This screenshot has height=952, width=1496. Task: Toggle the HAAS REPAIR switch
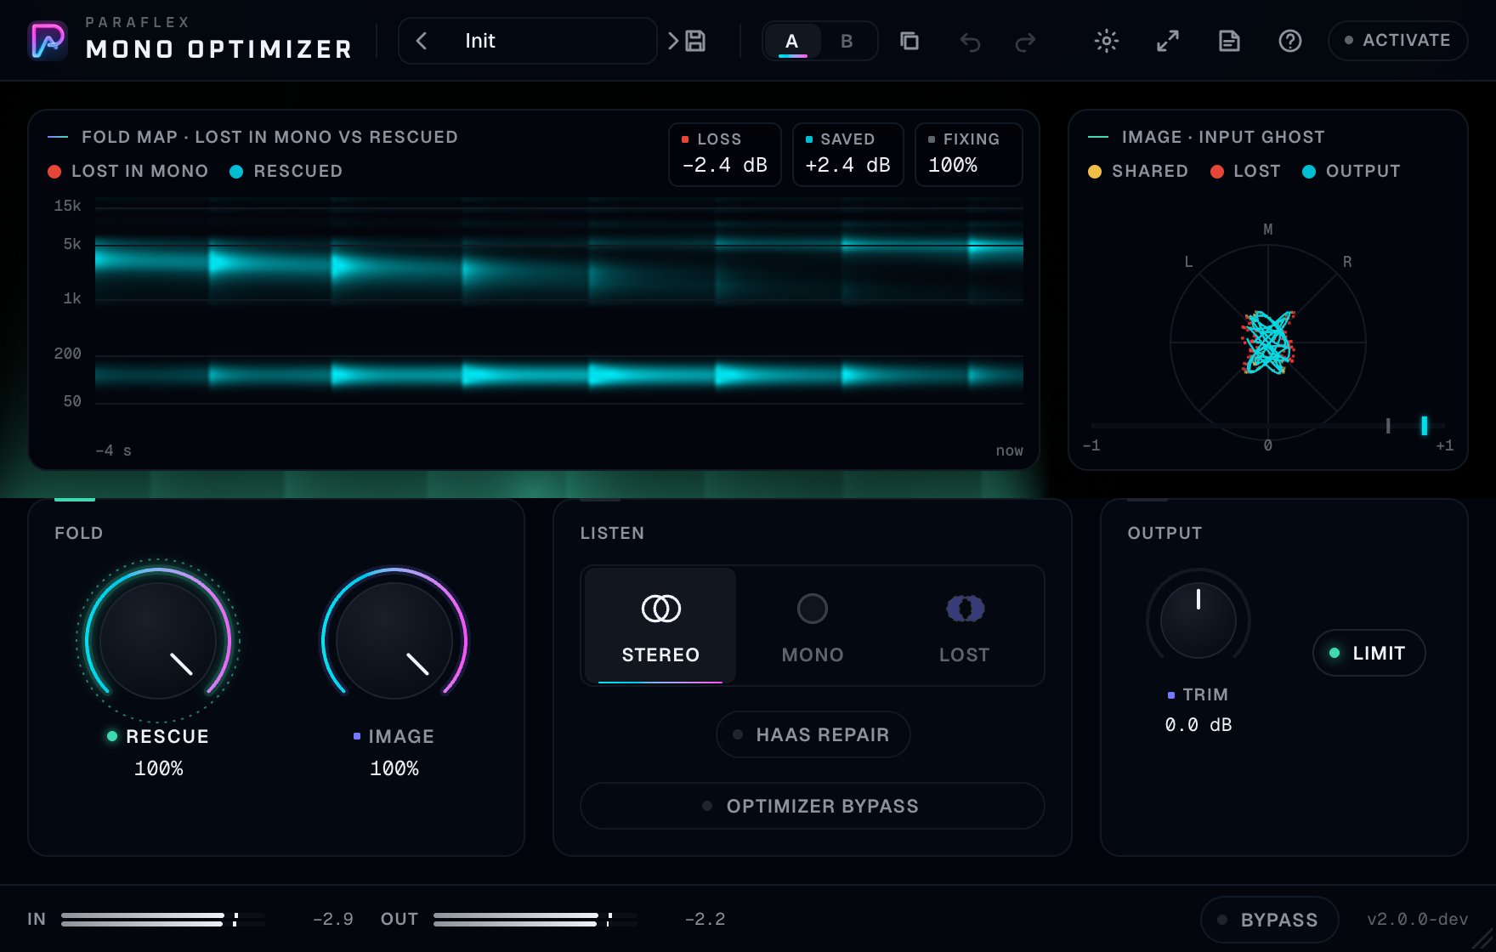(x=813, y=734)
